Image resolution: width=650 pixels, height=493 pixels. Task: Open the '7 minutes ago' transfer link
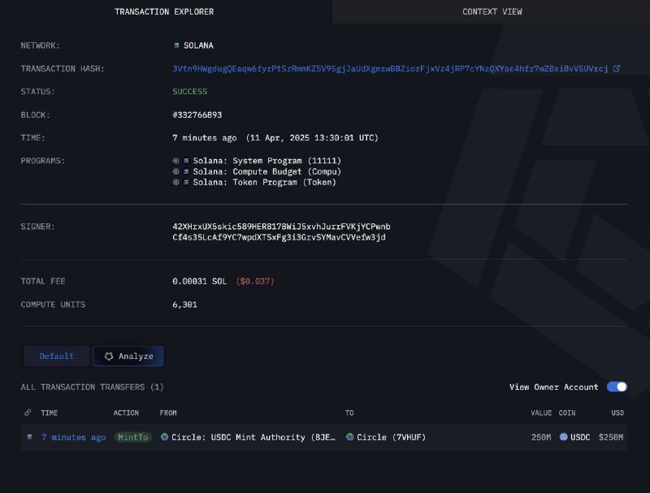click(73, 437)
